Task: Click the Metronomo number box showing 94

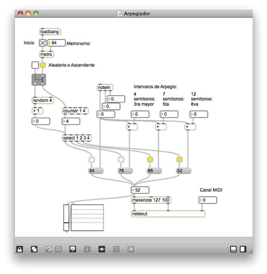Action: click(x=56, y=43)
